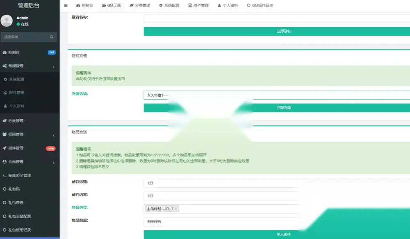Switch to the 附件管理 top tab

tap(198, 5)
